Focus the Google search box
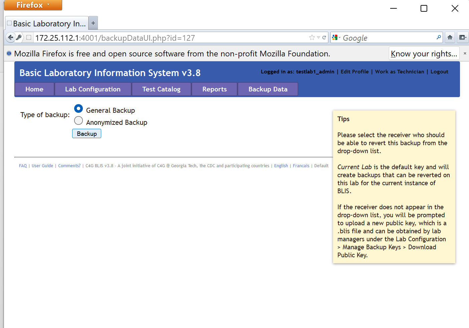Image resolution: width=469 pixels, height=328 pixels. [388, 38]
